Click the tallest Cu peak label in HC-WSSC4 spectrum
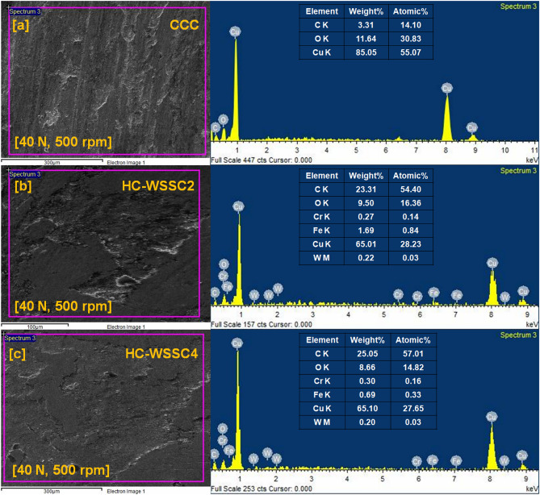This screenshot has width=540, height=495. (x=237, y=343)
